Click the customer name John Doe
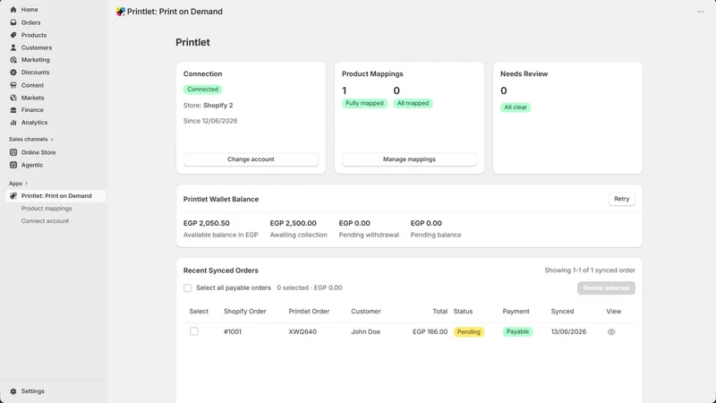The height and width of the screenshot is (403, 716). point(366,331)
